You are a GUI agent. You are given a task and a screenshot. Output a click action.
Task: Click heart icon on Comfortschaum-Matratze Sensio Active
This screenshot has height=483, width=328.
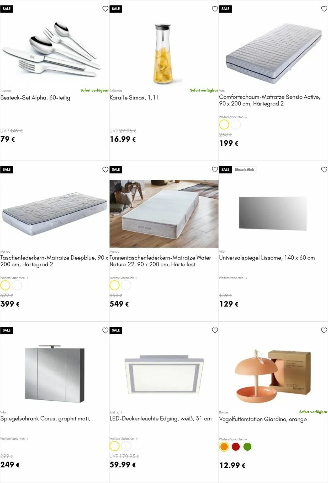324,9
